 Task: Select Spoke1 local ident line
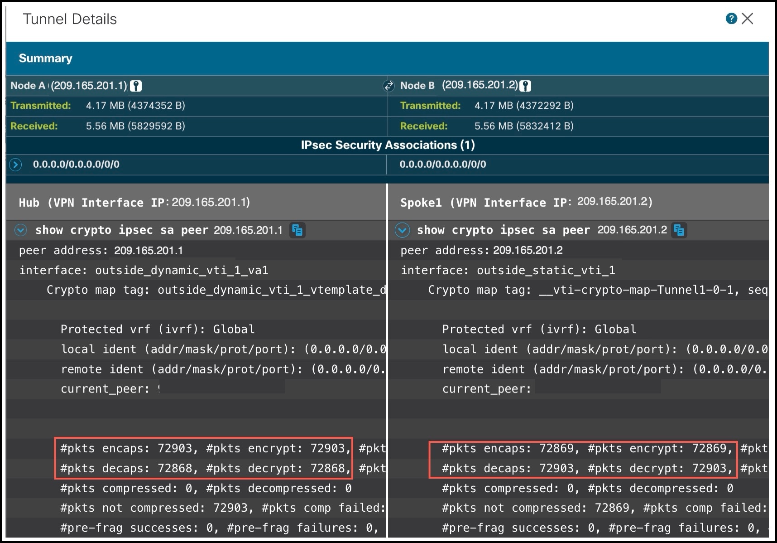(605, 349)
